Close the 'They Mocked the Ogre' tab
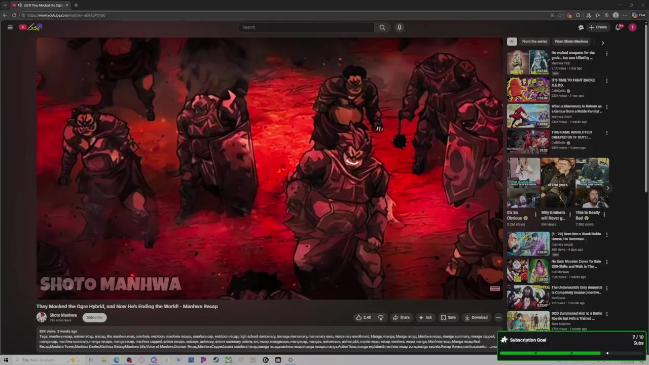 coord(67,5)
